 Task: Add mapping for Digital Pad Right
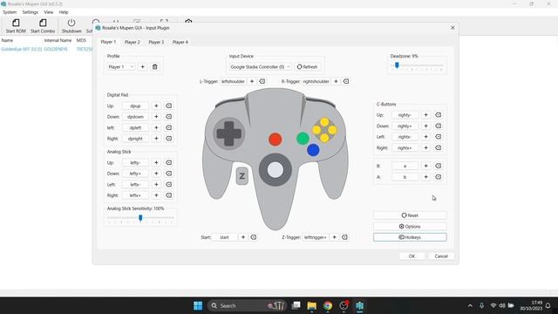coord(156,139)
